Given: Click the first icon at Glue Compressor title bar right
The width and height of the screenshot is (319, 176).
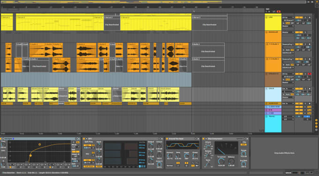Looking at the screenshot, I should pos(244,139).
